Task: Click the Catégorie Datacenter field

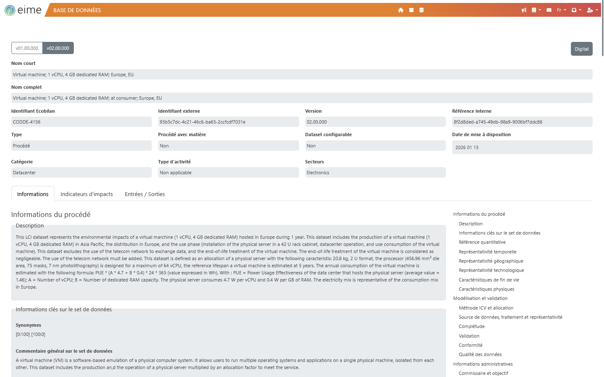Action: click(x=81, y=173)
